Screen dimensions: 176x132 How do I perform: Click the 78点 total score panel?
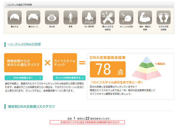click(107, 69)
